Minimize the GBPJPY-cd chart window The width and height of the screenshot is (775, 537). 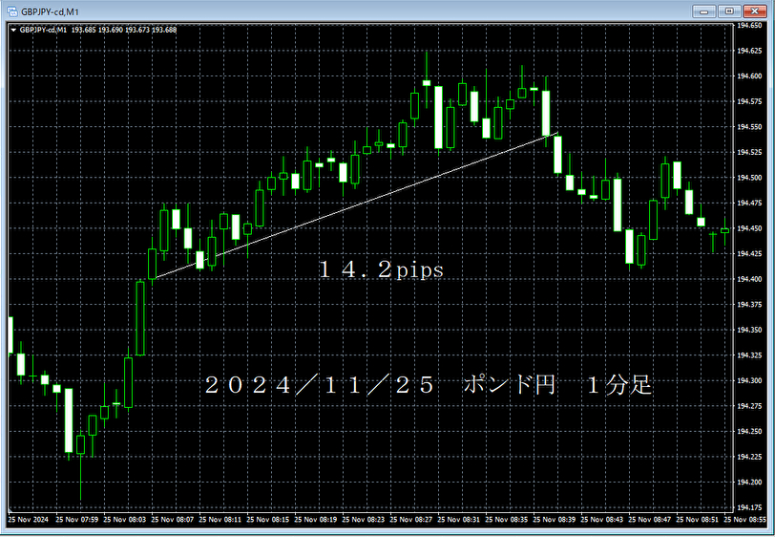pos(707,11)
